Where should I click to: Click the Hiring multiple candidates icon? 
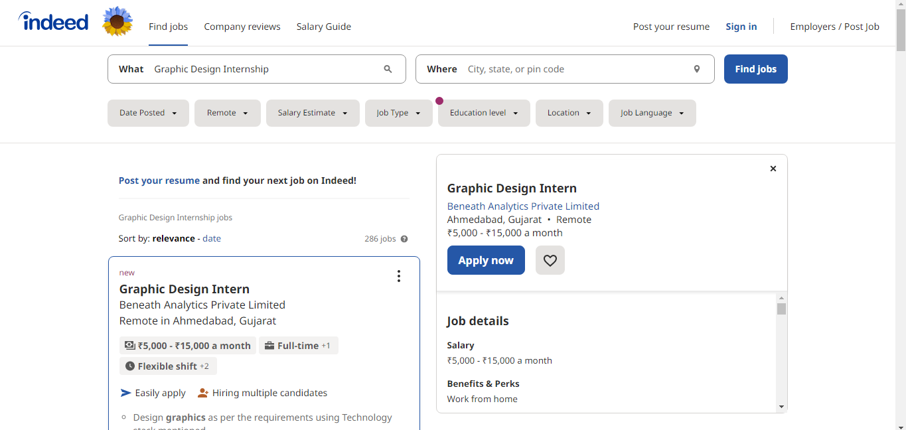click(203, 393)
